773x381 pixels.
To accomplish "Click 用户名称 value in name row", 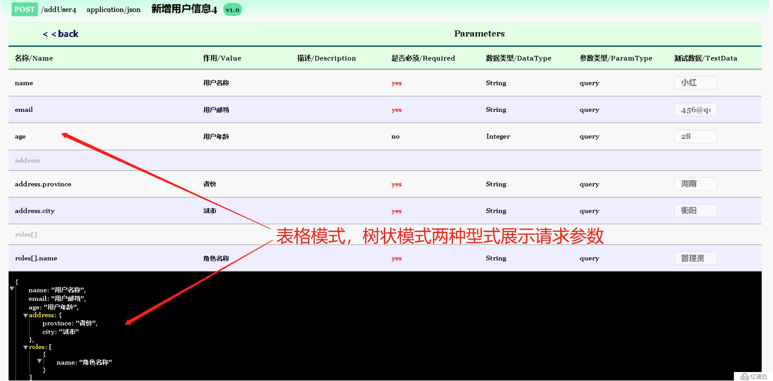I will [216, 83].
